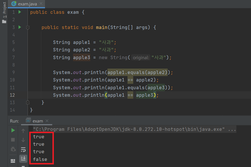Navigate up the stack trace arrow
The width and height of the screenshot is (251, 167).
23,131
